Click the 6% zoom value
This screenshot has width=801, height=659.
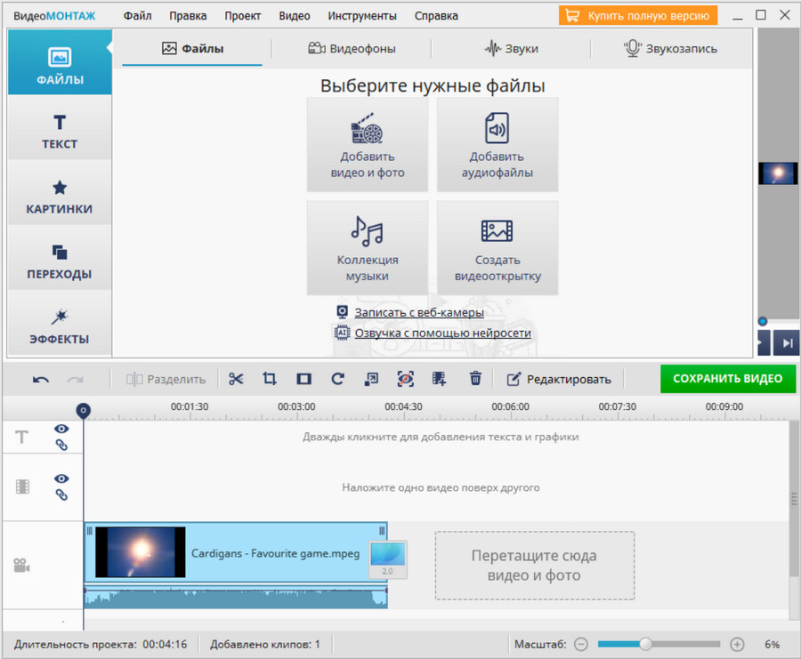(x=772, y=644)
